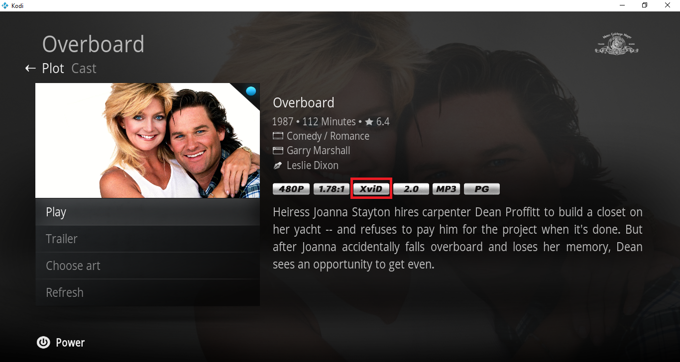Screen dimensions: 680x362
Task: Click the genre film icon beside Comedy
Action: click(278, 136)
